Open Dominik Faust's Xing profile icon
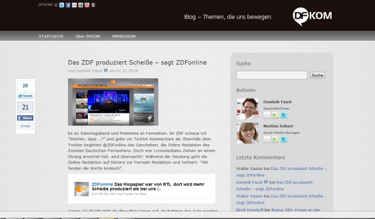375x219 pixels. [275, 115]
